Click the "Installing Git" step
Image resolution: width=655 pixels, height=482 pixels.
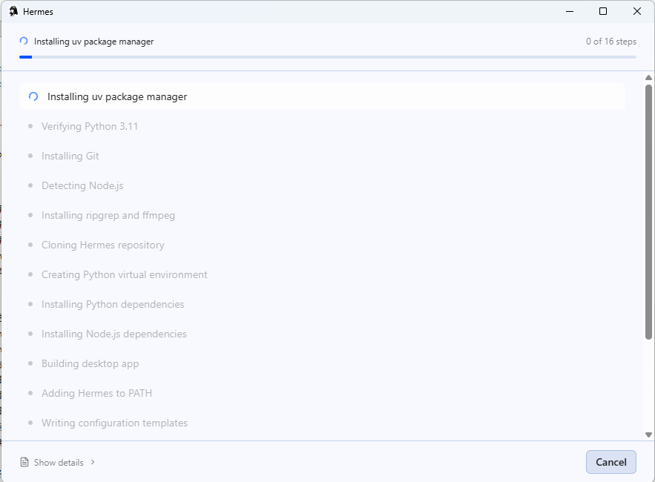click(x=70, y=156)
